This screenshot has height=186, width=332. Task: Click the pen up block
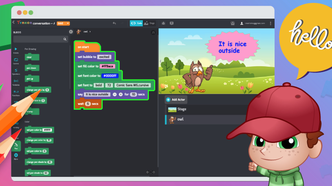pos(32,79)
